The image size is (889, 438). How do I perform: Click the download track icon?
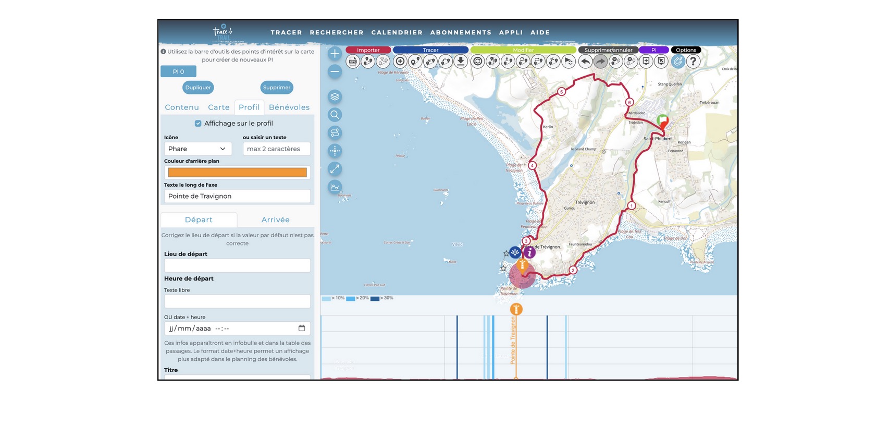tap(461, 62)
